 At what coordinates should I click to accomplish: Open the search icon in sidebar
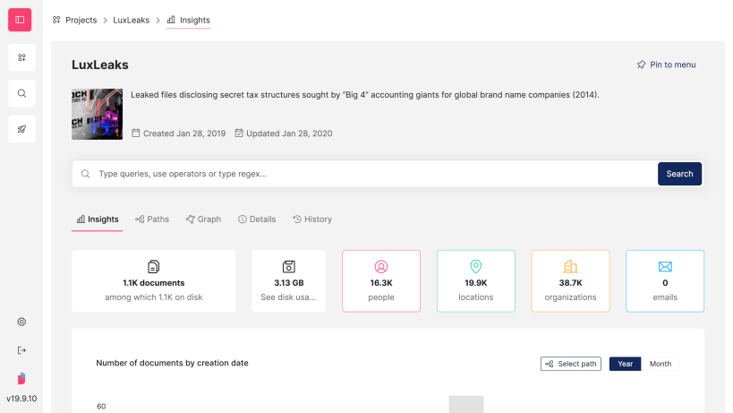(21, 93)
